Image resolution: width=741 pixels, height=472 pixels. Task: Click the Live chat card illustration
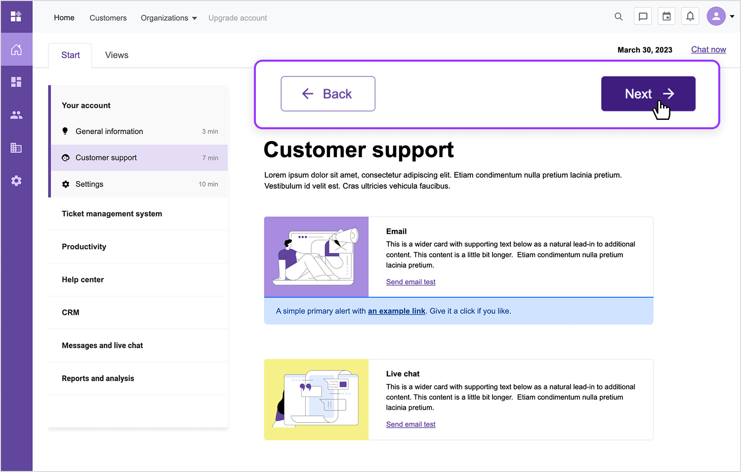point(317,399)
